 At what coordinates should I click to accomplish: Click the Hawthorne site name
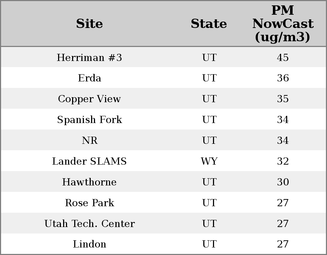[89, 182]
